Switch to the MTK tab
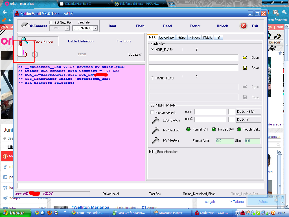This screenshot has height=217, width=289. click(x=152, y=37)
